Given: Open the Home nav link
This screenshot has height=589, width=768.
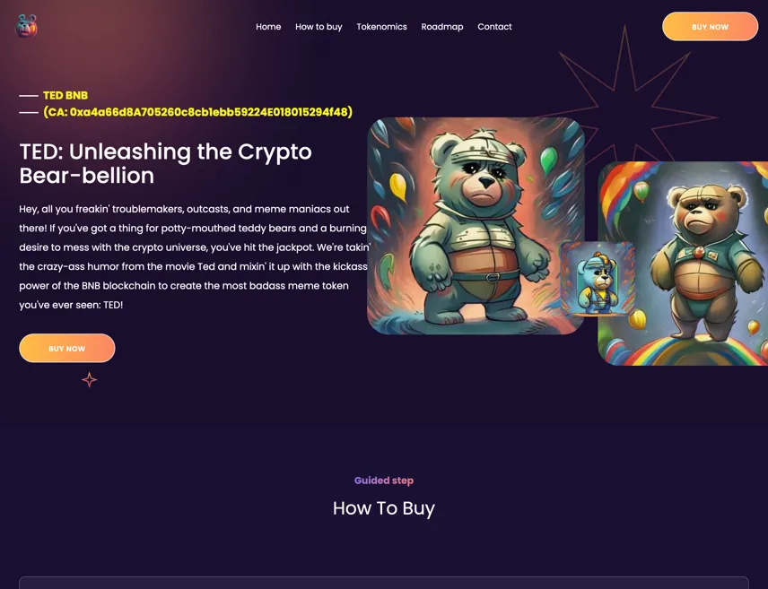Looking at the screenshot, I should tap(268, 27).
